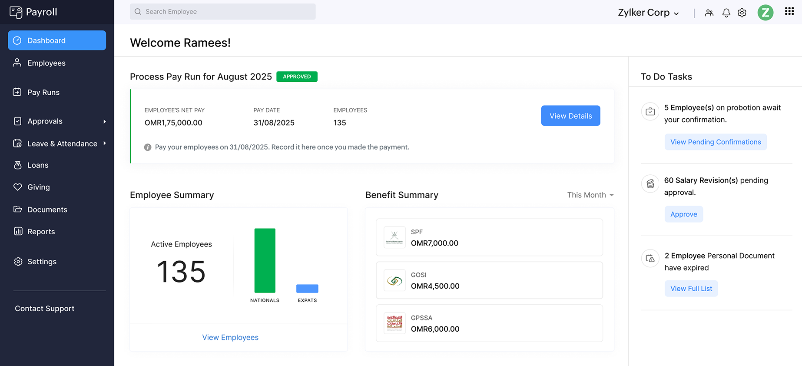Go to Pay Runs in sidebar

tap(43, 93)
